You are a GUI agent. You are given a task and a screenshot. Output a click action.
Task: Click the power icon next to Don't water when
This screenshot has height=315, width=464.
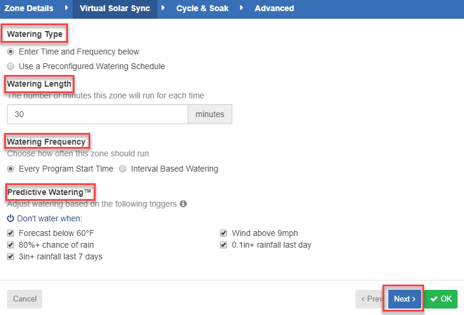(x=11, y=218)
